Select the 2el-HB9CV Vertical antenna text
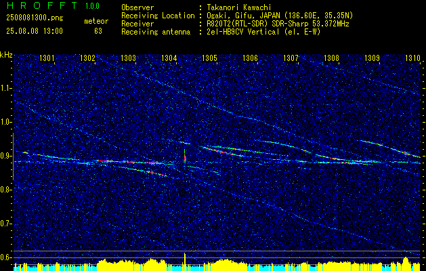Viewport: 426px width, 271px height. (x=264, y=32)
